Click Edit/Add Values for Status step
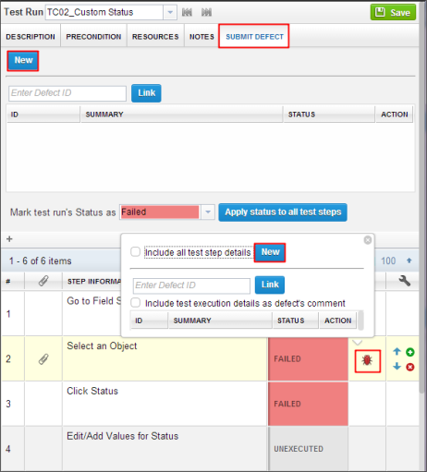 (123, 436)
